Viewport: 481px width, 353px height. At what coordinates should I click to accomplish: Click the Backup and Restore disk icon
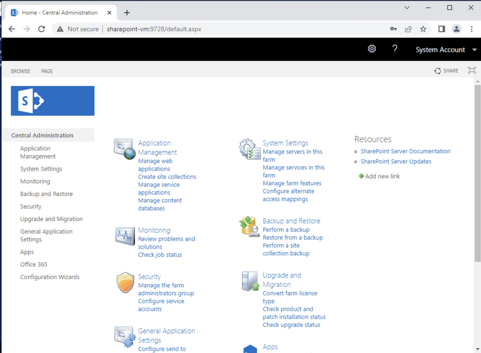[249, 227]
